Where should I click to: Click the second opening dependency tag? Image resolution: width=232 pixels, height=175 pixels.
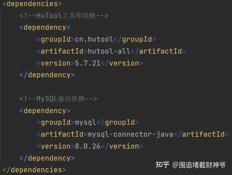click(45, 111)
